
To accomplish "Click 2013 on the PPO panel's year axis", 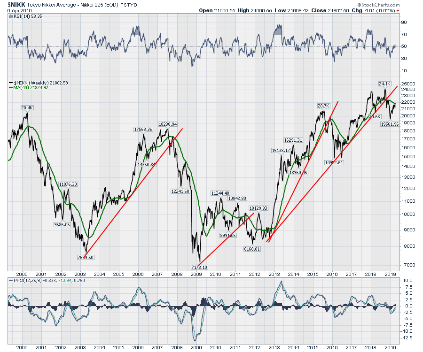I will 274,348.
